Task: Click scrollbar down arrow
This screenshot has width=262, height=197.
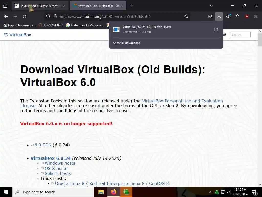Action: (x=260, y=185)
